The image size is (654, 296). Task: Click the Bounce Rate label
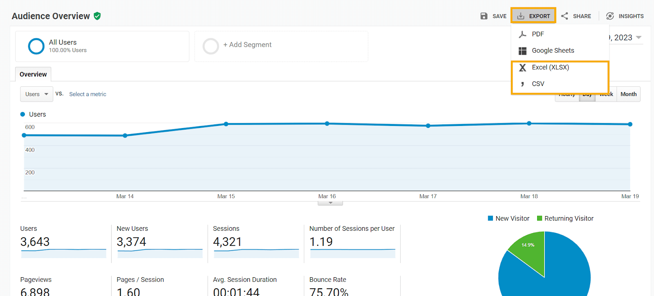pos(328,280)
